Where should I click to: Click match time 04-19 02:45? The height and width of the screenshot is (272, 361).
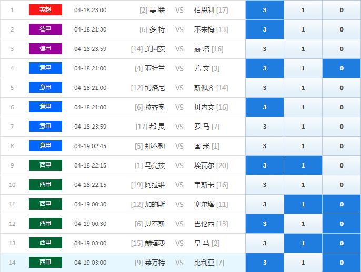(91, 146)
